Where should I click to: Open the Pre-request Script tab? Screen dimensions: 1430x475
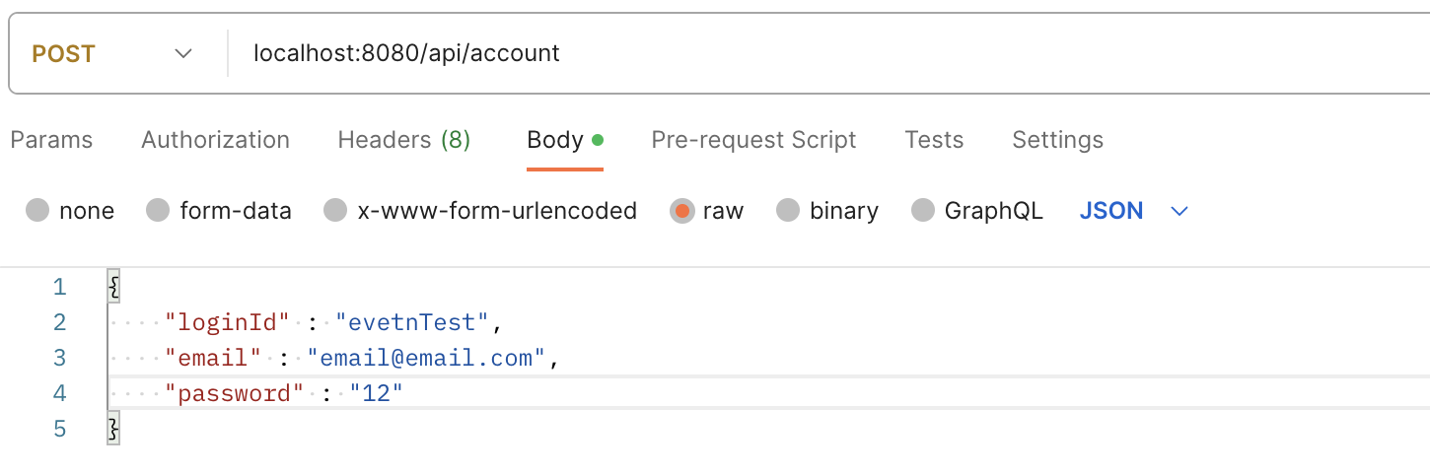click(753, 140)
